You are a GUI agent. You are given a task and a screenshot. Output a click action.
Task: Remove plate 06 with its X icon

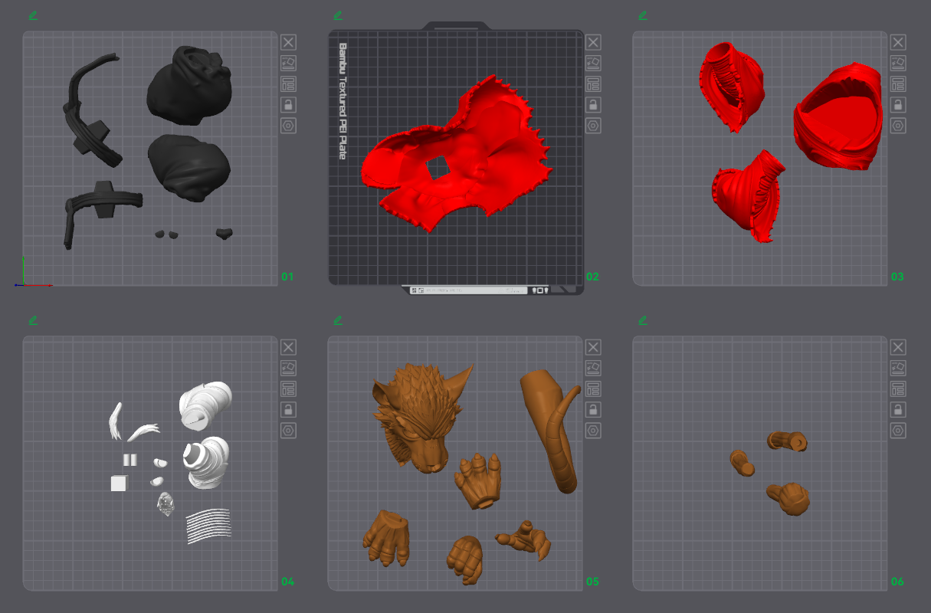[898, 347]
